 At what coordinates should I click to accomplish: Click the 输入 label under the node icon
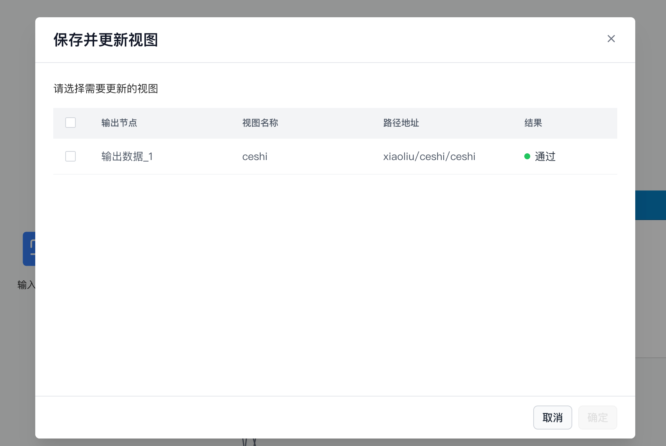click(26, 285)
